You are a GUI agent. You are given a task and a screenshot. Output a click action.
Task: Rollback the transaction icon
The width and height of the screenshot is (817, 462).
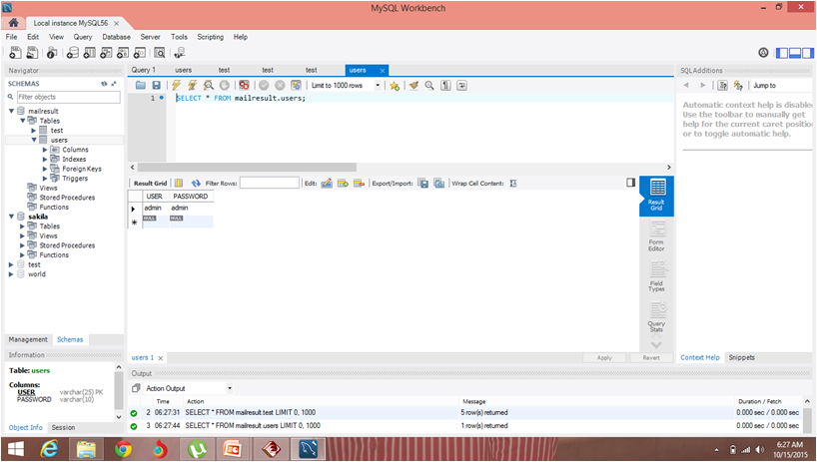[x=280, y=86]
